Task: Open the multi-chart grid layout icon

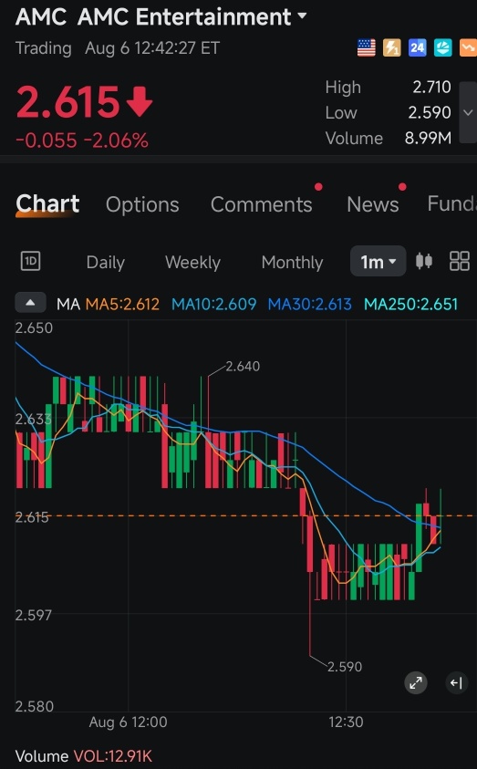Action: tap(460, 261)
